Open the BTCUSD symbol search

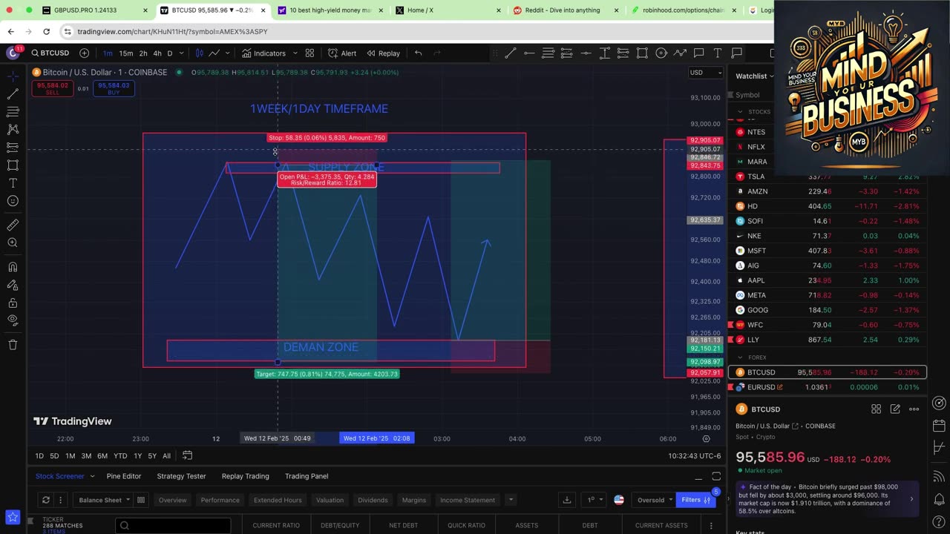[50, 53]
